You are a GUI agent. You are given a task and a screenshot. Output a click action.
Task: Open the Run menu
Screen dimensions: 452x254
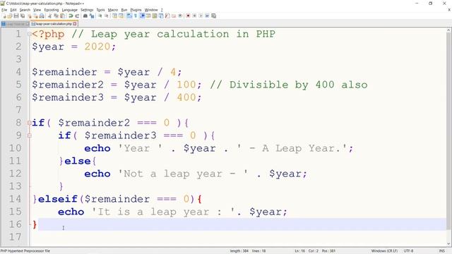tap(124, 10)
